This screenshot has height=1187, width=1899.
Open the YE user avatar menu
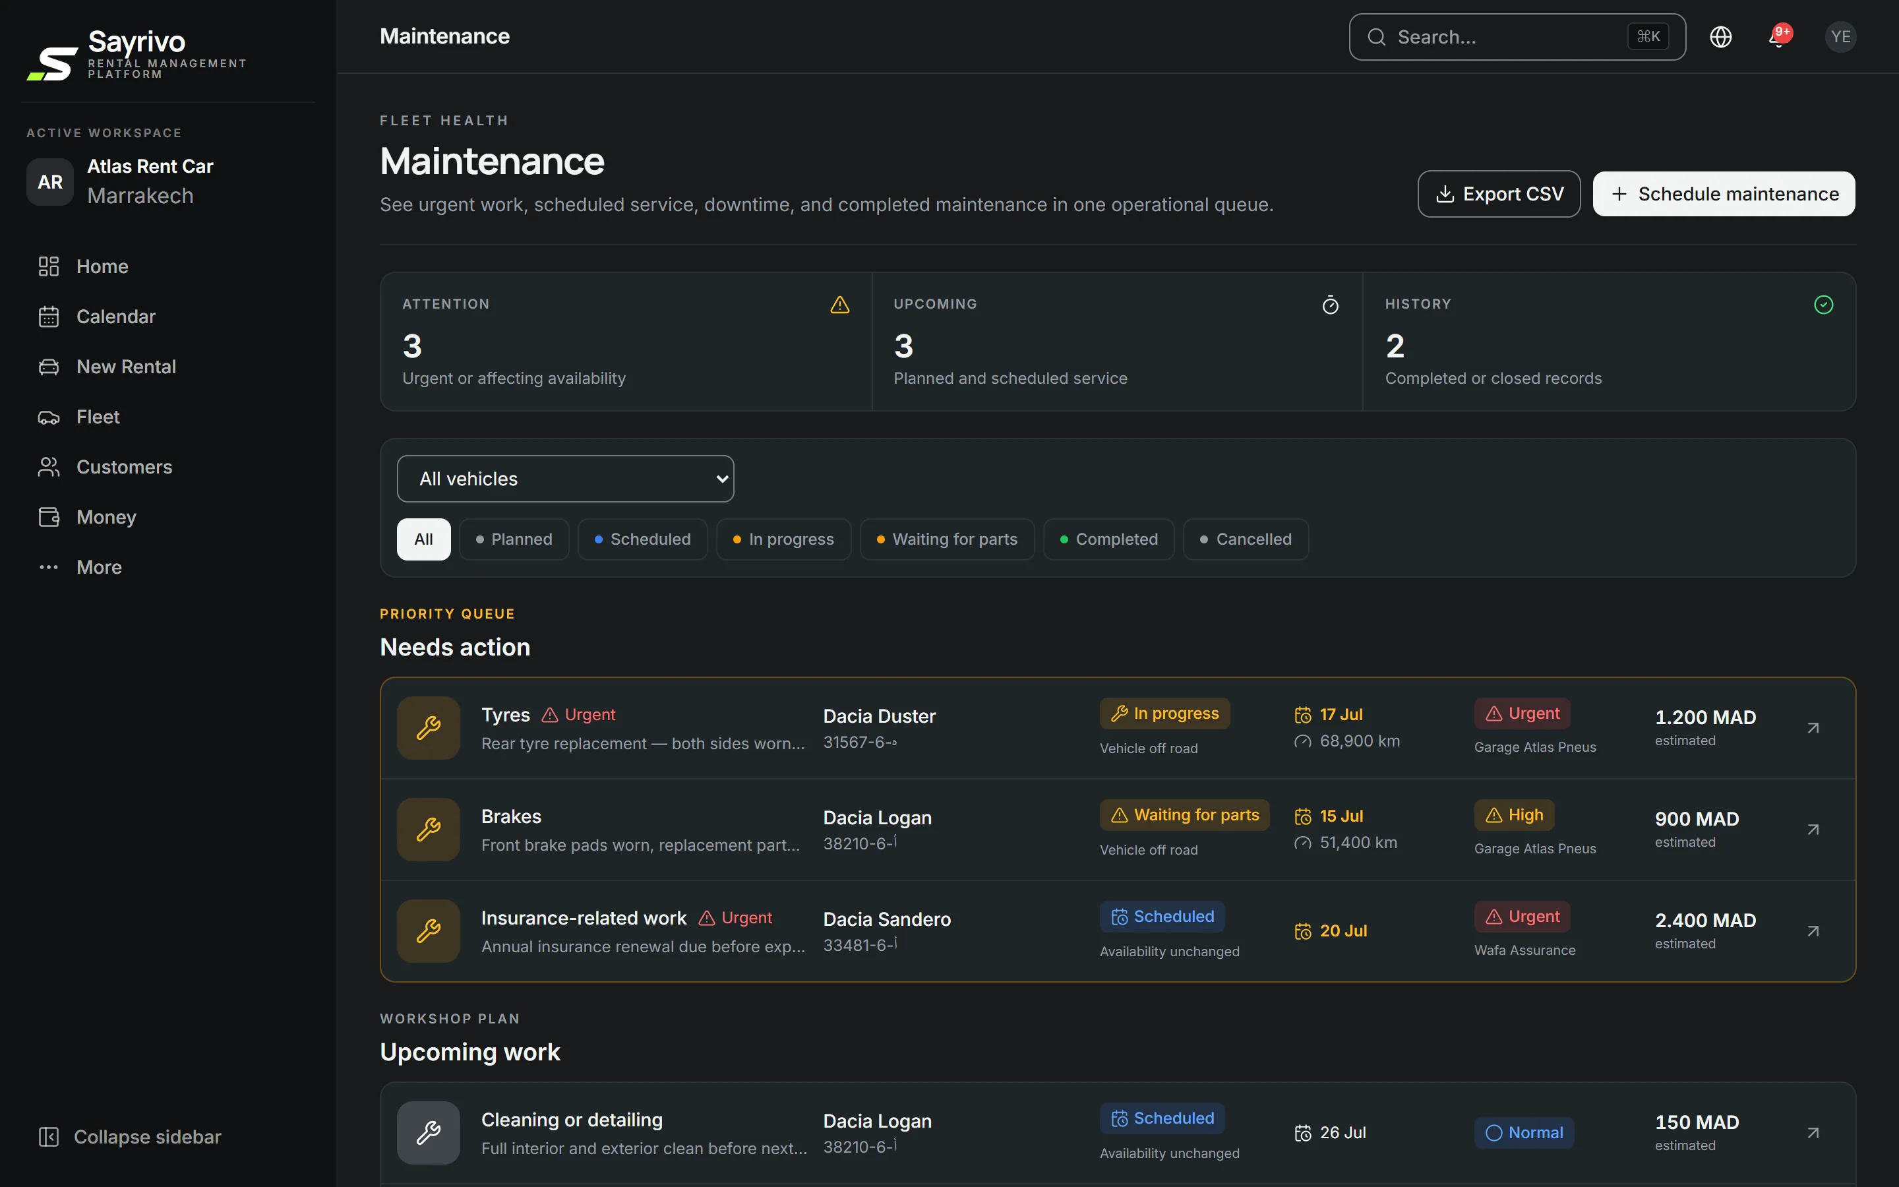[1840, 37]
